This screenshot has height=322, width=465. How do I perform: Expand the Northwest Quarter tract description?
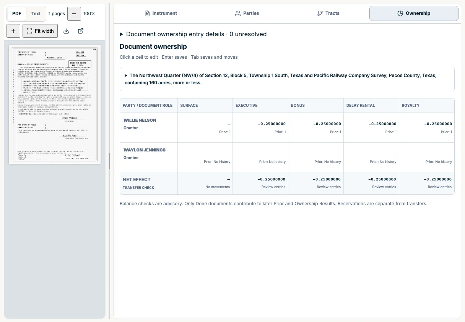[x=287, y=79]
